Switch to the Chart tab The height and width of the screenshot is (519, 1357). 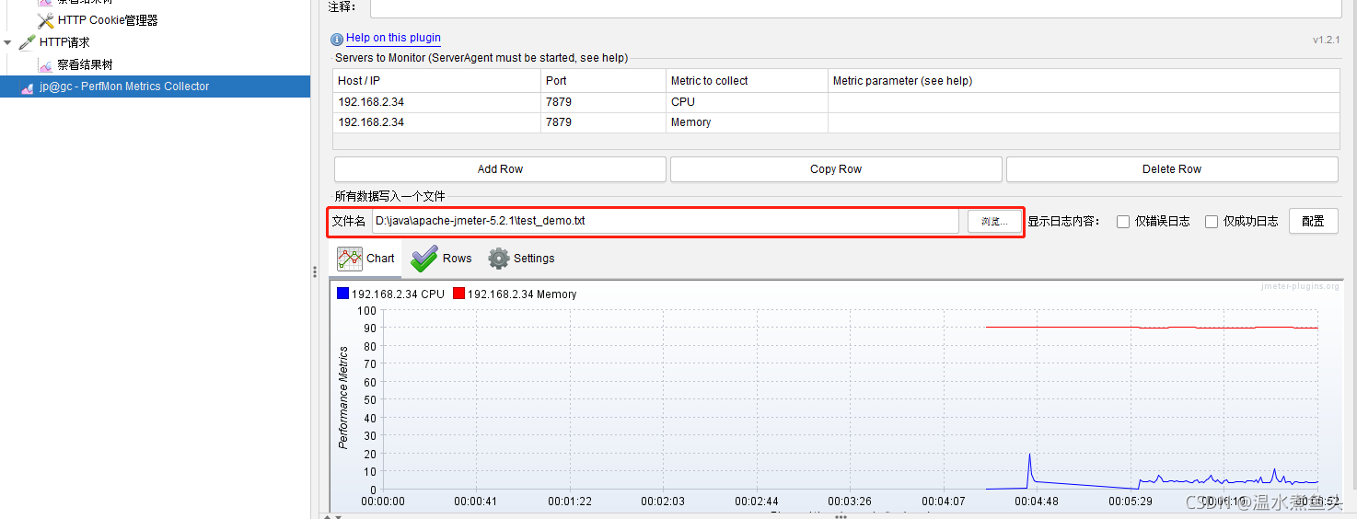tap(365, 259)
